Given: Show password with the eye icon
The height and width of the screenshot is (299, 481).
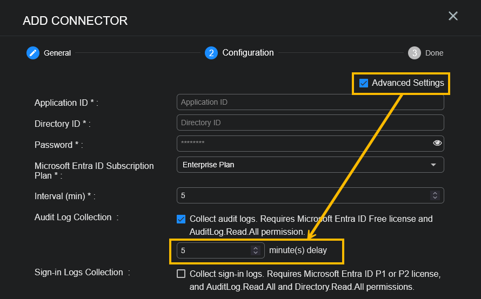Looking at the screenshot, I should point(437,143).
